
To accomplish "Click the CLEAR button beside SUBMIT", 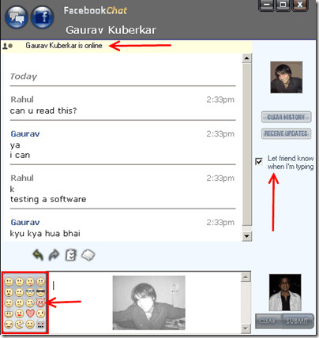I will tap(268, 321).
